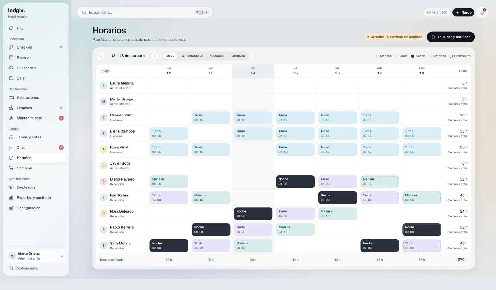Select Iván Rubio's Tarde shift on sáb 17
Screen dimensions: 496x290
pyautogui.click(x=379, y=198)
